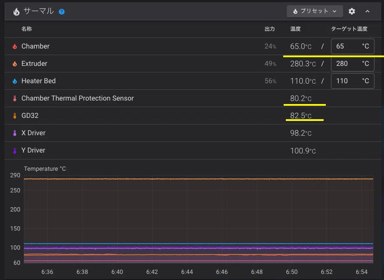This screenshot has height=280, width=384.
Task: Click the Temperature °C chart title
Action: tap(45, 169)
